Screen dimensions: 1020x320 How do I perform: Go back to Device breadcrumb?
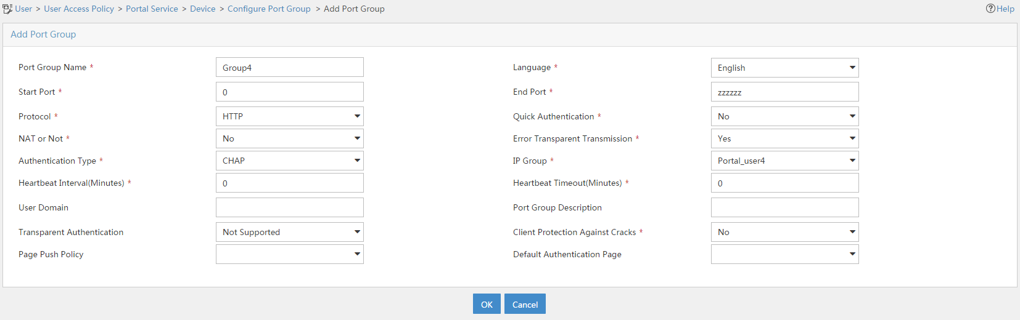pyautogui.click(x=203, y=9)
